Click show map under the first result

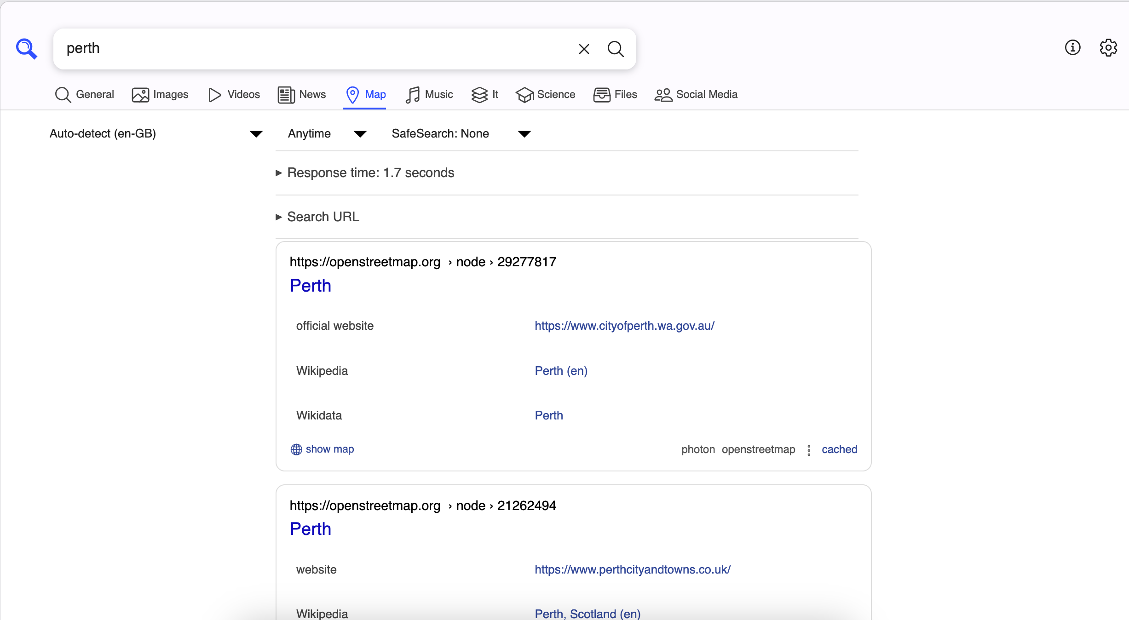(x=329, y=449)
